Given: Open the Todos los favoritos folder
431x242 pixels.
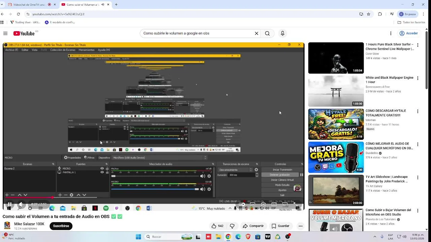Looking at the screenshot, I should coord(411,23).
